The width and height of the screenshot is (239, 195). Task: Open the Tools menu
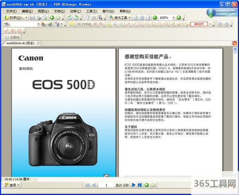[x=92, y=11]
